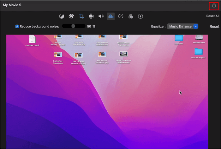Select the Macintosh HD drive icon
The width and height of the screenshot is (221, 149).
[x=199, y=38]
